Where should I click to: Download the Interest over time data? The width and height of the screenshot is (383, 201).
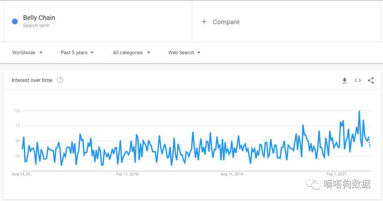344,80
